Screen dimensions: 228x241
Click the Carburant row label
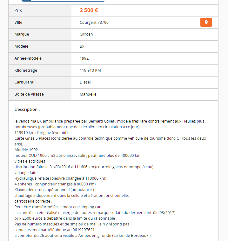(24, 82)
